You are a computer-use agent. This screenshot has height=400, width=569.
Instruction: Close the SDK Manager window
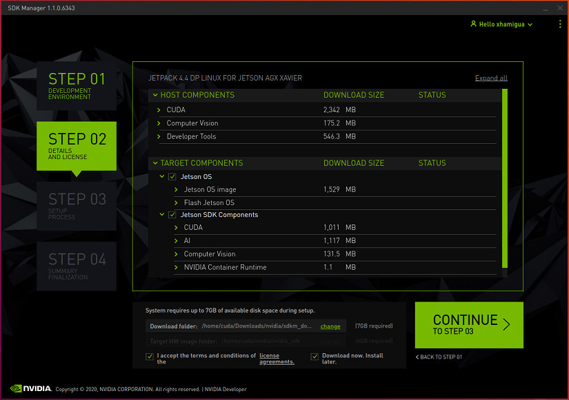[x=560, y=8]
